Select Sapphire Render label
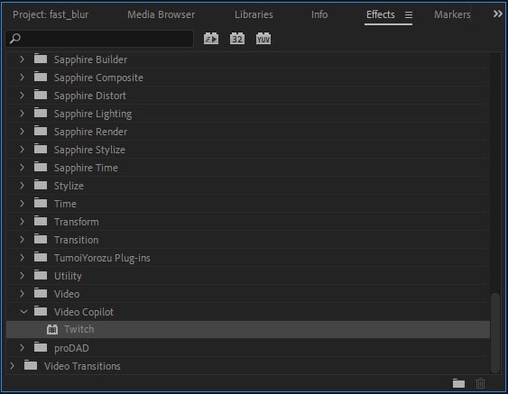508x394 pixels. tap(90, 133)
